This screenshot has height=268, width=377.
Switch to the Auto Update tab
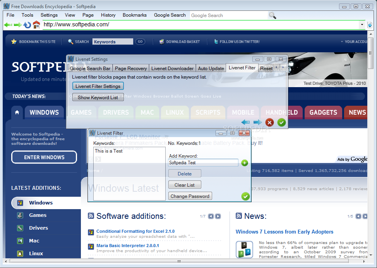pyautogui.click(x=211, y=68)
